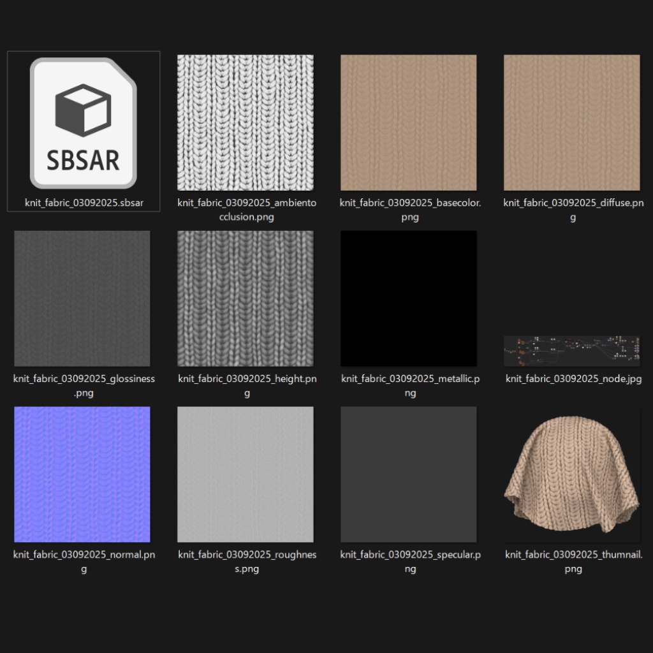Screen dimensions: 653x653
Task: Click file name knit_fabric_03092025_roughness.png
Action: coord(247,562)
